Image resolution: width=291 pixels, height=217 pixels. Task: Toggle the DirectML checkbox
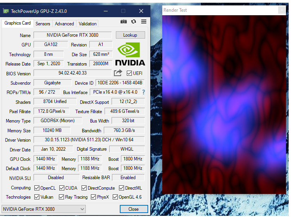[x=122, y=188]
